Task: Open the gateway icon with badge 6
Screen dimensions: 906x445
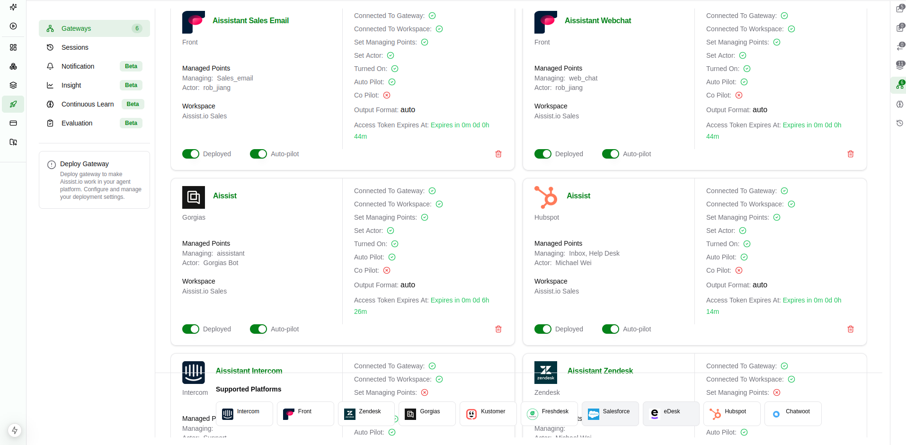Action: (898, 86)
